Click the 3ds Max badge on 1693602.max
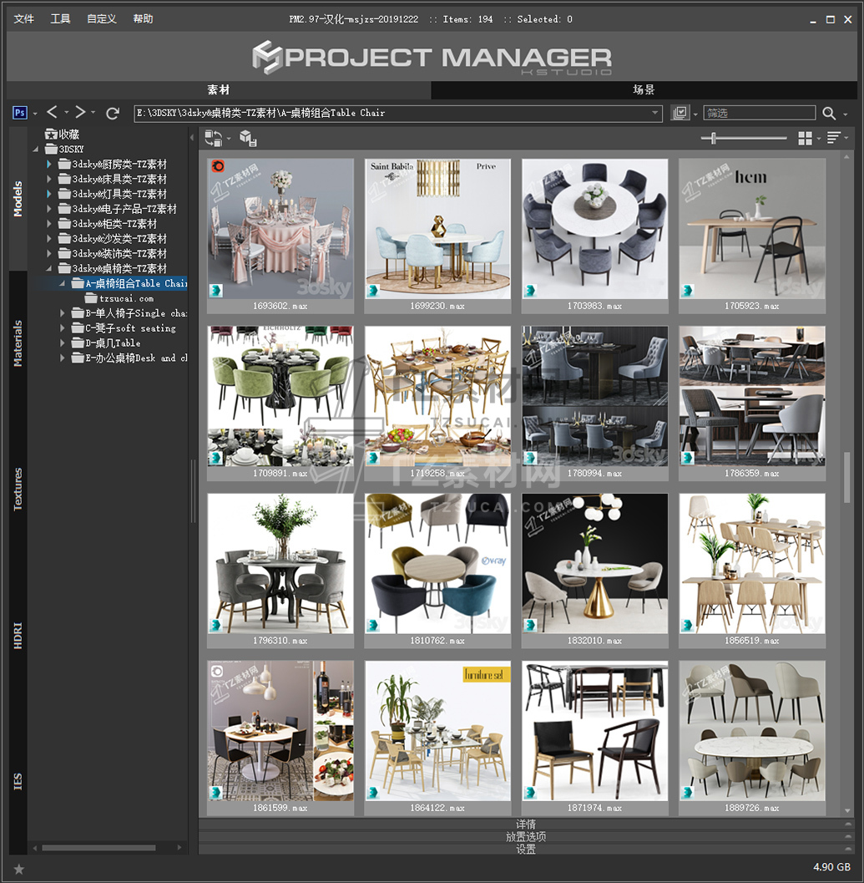 point(215,291)
